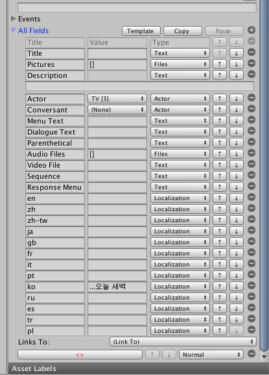
Task: Move the Sequence field down
Action: pos(237,176)
